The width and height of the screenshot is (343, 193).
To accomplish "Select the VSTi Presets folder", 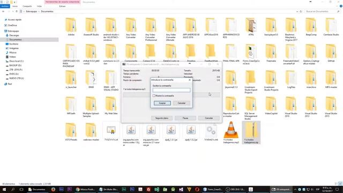I will tap(71, 132).
